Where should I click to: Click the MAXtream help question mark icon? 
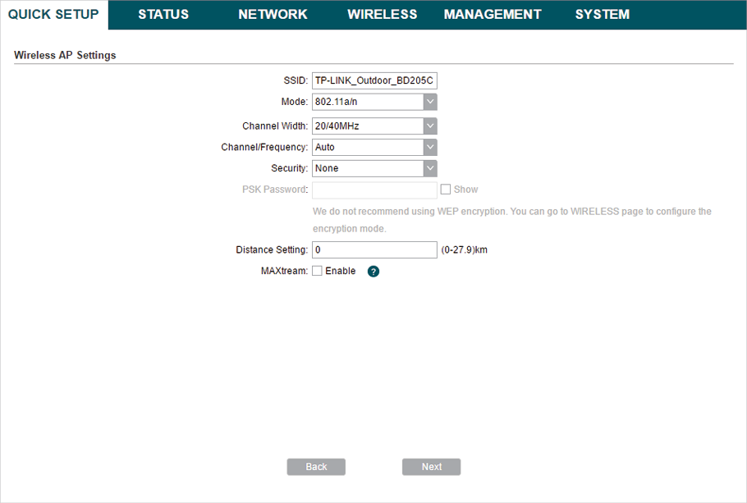click(x=373, y=272)
